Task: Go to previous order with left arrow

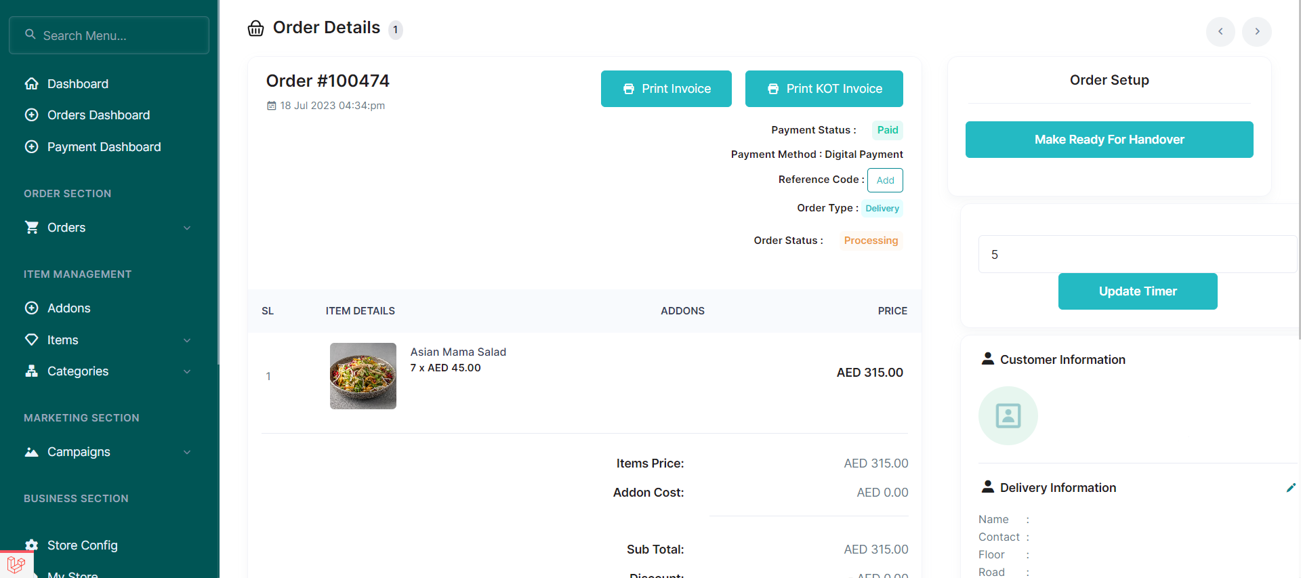Action: [1220, 32]
